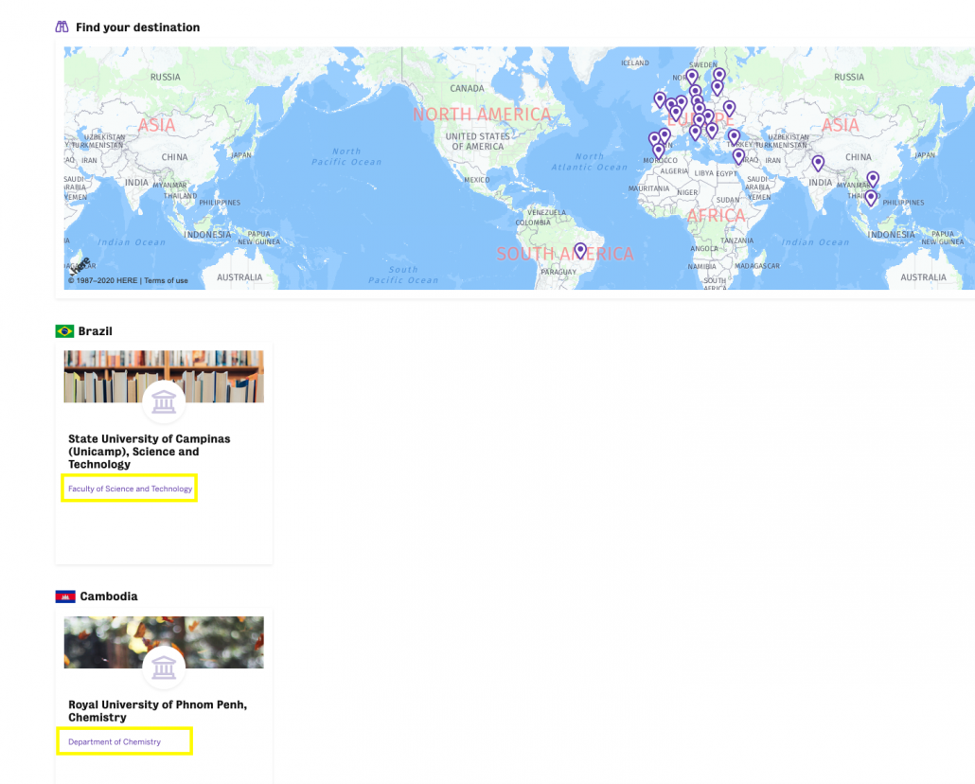
Task: Select the map pin in northern Vietnam
Action: pyautogui.click(x=873, y=179)
